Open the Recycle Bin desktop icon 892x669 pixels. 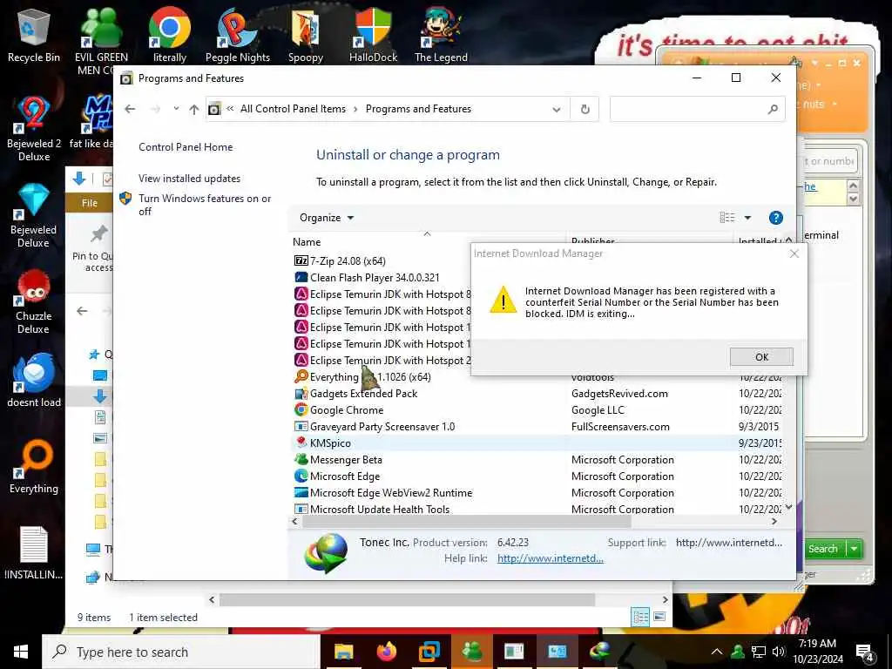[x=34, y=35]
